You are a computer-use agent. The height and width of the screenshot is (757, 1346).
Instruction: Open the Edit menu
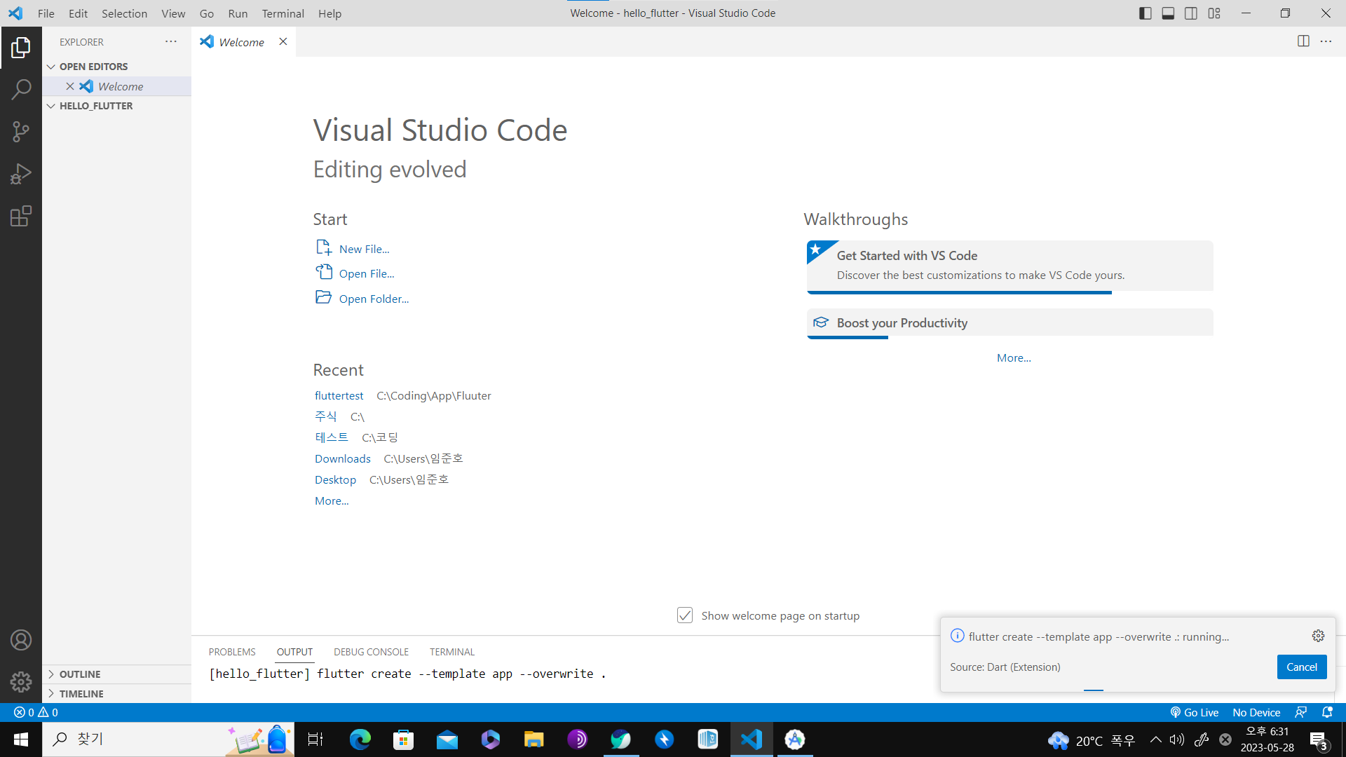(78, 13)
